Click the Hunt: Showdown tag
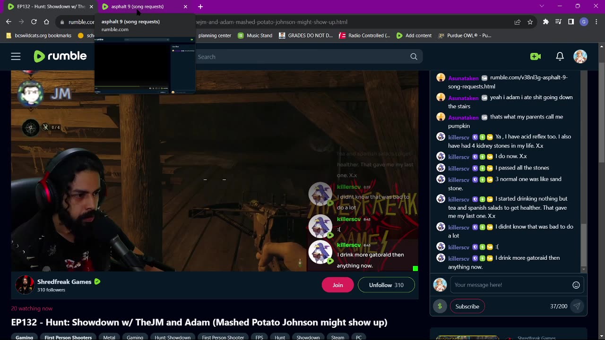The width and height of the screenshot is (605, 340). [173, 337]
